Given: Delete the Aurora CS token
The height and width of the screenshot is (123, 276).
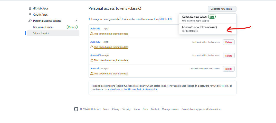Looking at the screenshot, I should (x=229, y=55).
